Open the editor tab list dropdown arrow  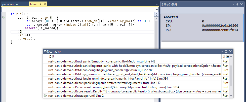[156, 4]
